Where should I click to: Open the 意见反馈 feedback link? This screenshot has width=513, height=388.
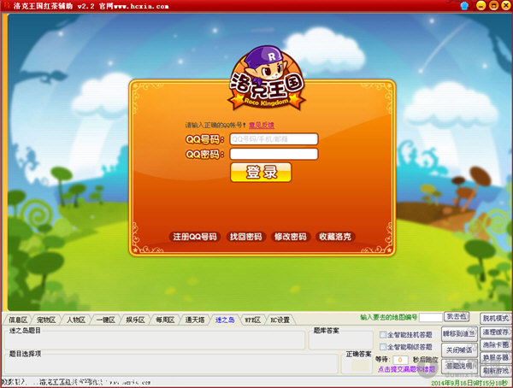262,125
